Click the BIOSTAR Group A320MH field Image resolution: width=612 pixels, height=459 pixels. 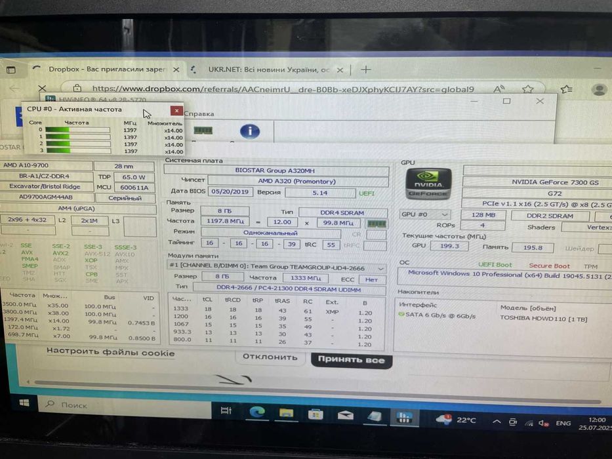276,170
